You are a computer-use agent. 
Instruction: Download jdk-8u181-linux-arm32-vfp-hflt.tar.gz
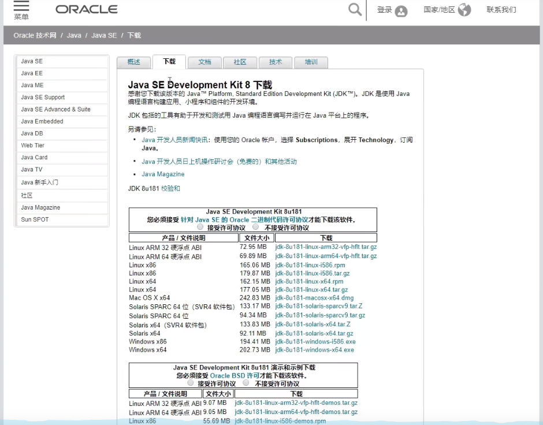tap(326, 247)
